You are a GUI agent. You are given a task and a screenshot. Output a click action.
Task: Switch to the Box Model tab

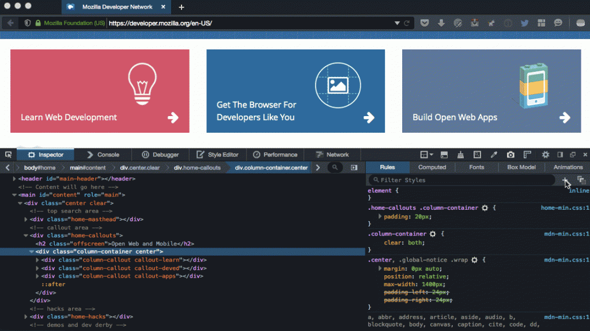(x=521, y=167)
